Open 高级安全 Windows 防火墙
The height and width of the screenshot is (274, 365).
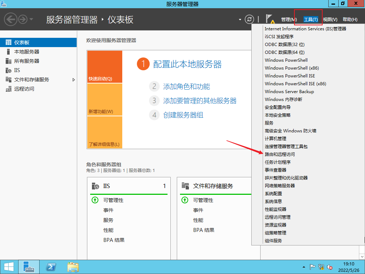pos(290,131)
